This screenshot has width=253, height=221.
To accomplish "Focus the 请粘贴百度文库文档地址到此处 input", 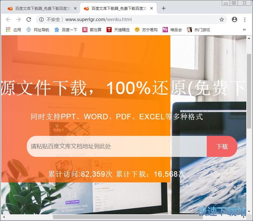I will coord(117,146).
